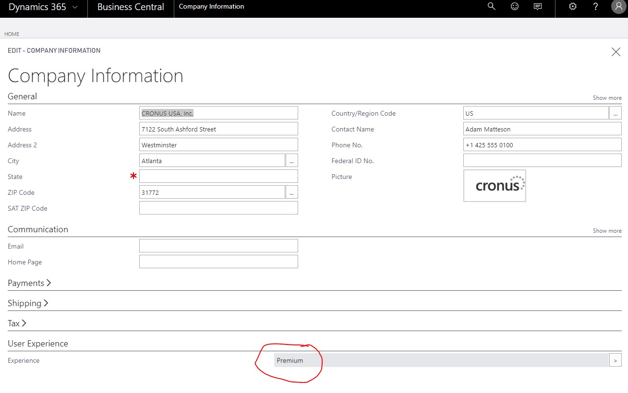This screenshot has height=393, width=628.
Task: Open the user profile avatar
Action: pyautogui.click(x=618, y=7)
